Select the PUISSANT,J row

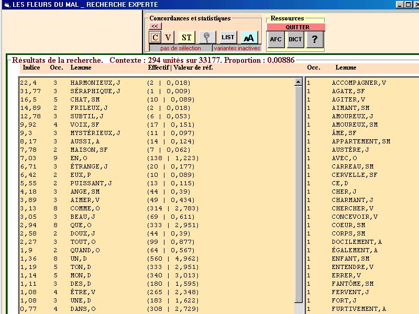[156, 183]
